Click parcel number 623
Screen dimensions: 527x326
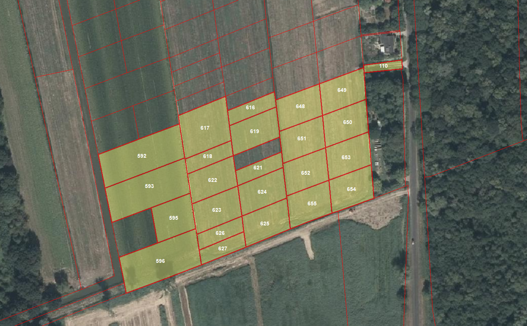tap(217, 210)
